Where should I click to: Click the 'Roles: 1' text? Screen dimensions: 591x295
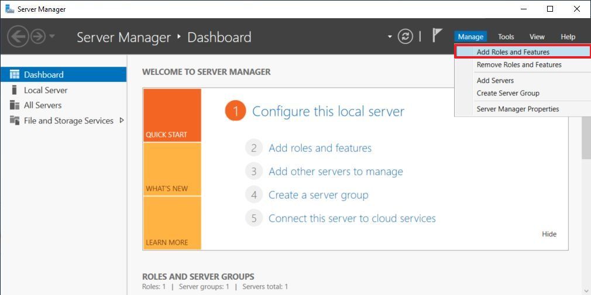click(x=154, y=287)
